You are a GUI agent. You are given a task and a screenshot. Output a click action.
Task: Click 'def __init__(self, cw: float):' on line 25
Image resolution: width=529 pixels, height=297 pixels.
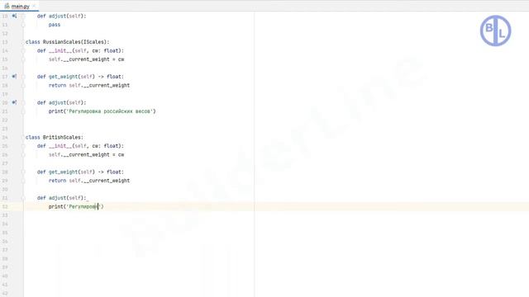point(80,146)
